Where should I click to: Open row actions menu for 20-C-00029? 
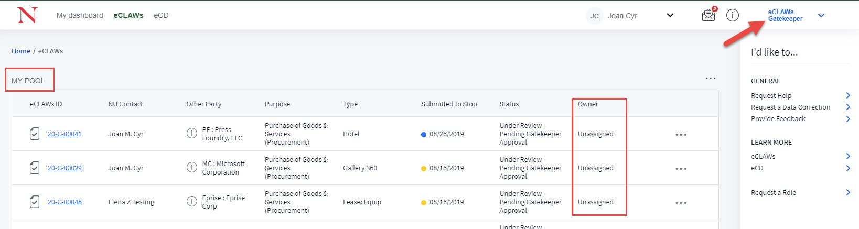pyautogui.click(x=681, y=169)
